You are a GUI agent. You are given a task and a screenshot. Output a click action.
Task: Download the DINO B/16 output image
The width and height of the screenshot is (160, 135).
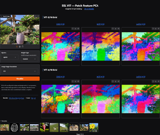pos(75,81)
